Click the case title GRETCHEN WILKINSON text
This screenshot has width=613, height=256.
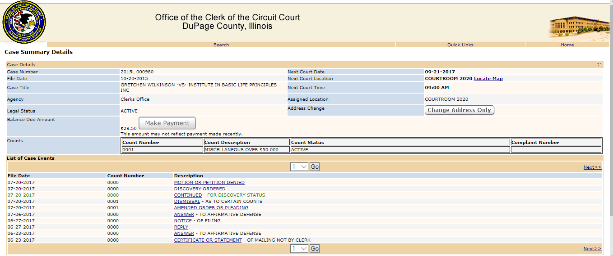[199, 88]
